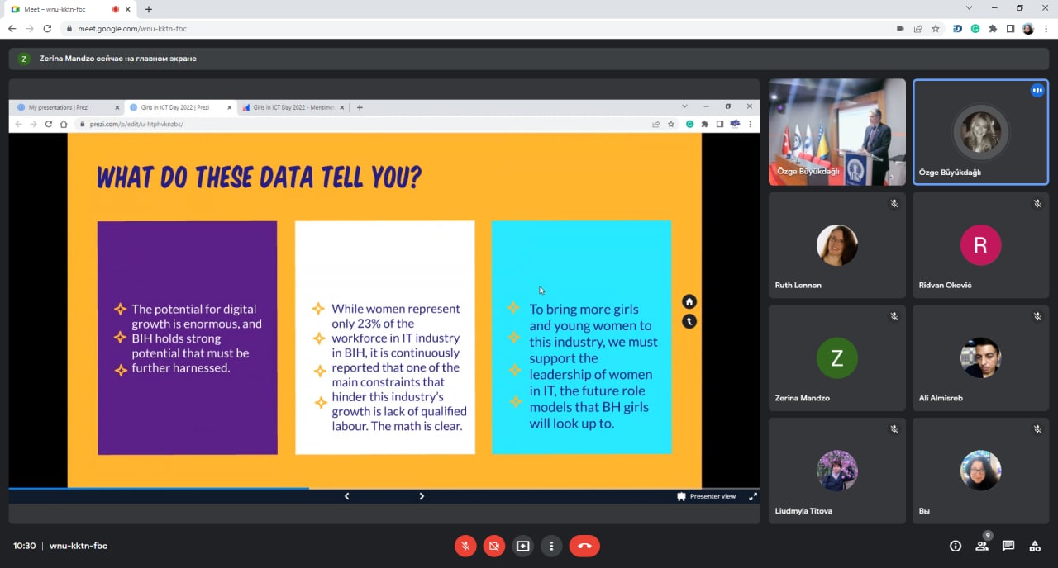1058x568 pixels.
Task: Toggle Chrome's side panel button
Action: coord(1010,28)
